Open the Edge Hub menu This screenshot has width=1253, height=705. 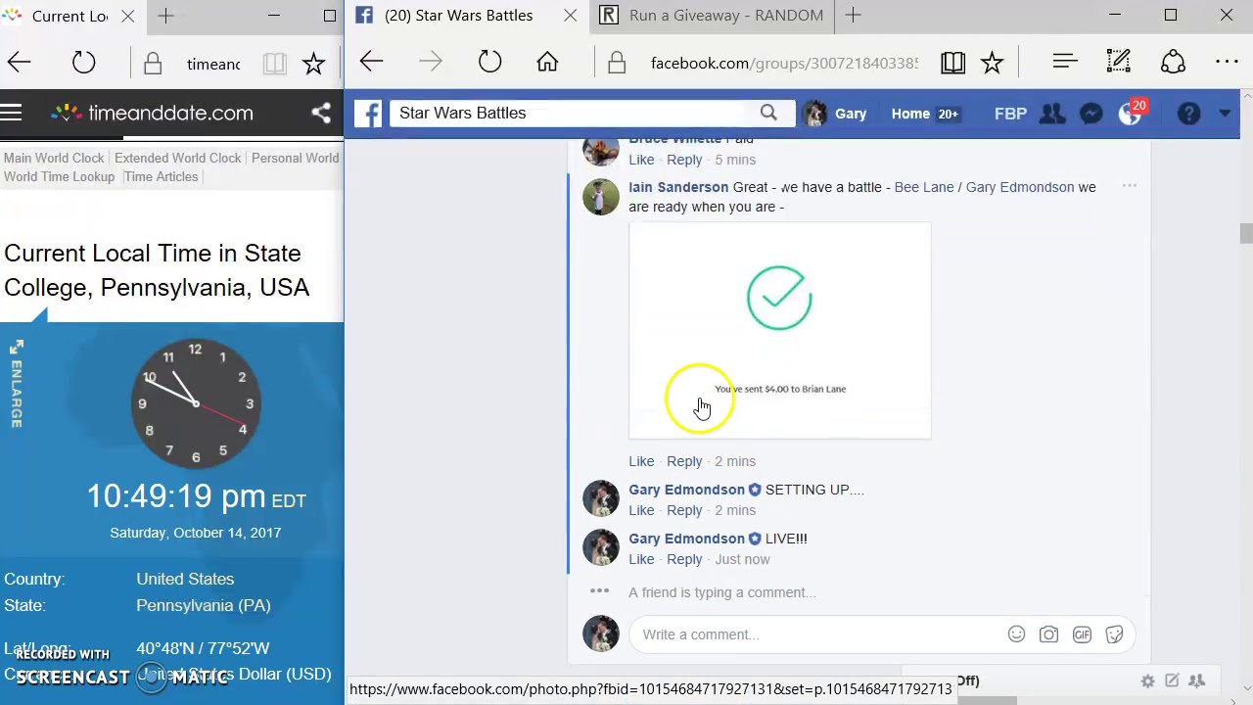pyautogui.click(x=1065, y=63)
